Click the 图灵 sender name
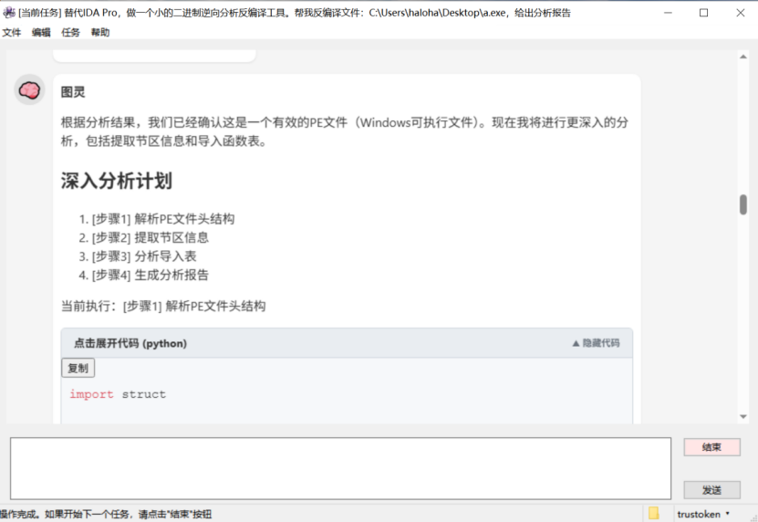 click(73, 92)
